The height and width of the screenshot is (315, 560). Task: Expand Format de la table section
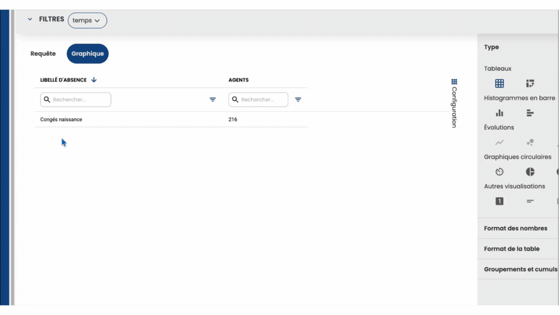[512, 249]
